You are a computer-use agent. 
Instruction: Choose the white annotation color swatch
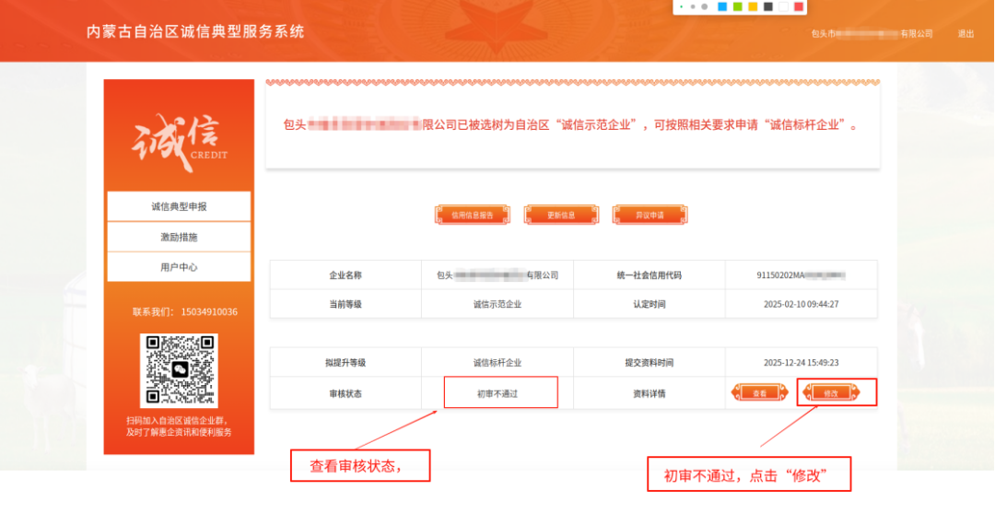[x=783, y=6]
